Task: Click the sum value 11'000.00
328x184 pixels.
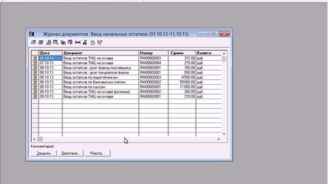Action: coord(187,87)
